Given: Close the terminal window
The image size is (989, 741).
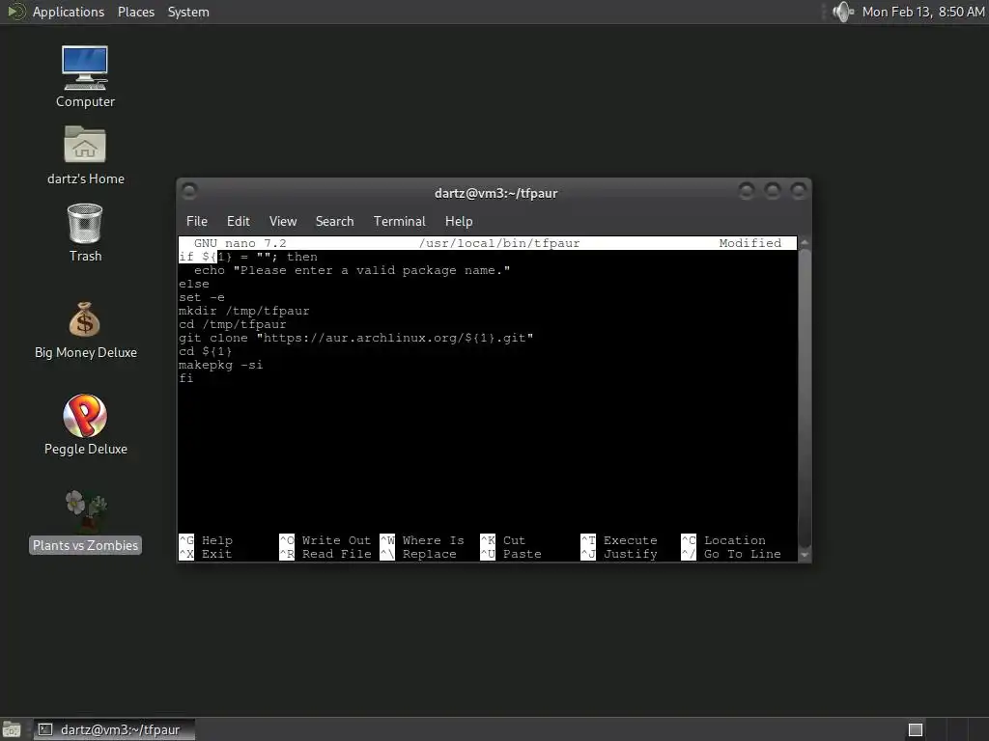Looking at the screenshot, I should tap(799, 190).
